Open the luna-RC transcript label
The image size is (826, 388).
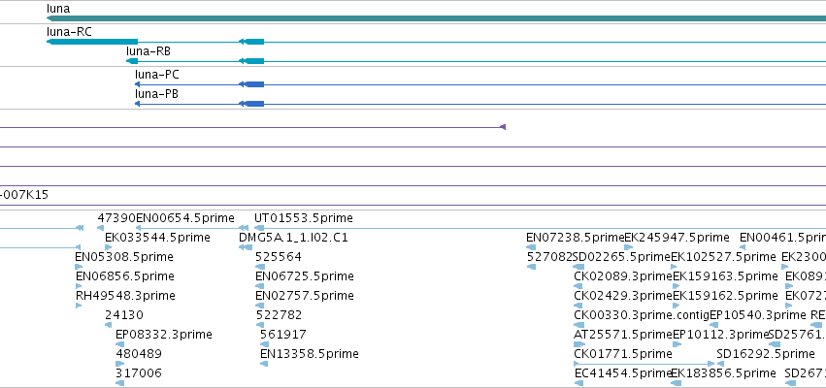coord(69,32)
